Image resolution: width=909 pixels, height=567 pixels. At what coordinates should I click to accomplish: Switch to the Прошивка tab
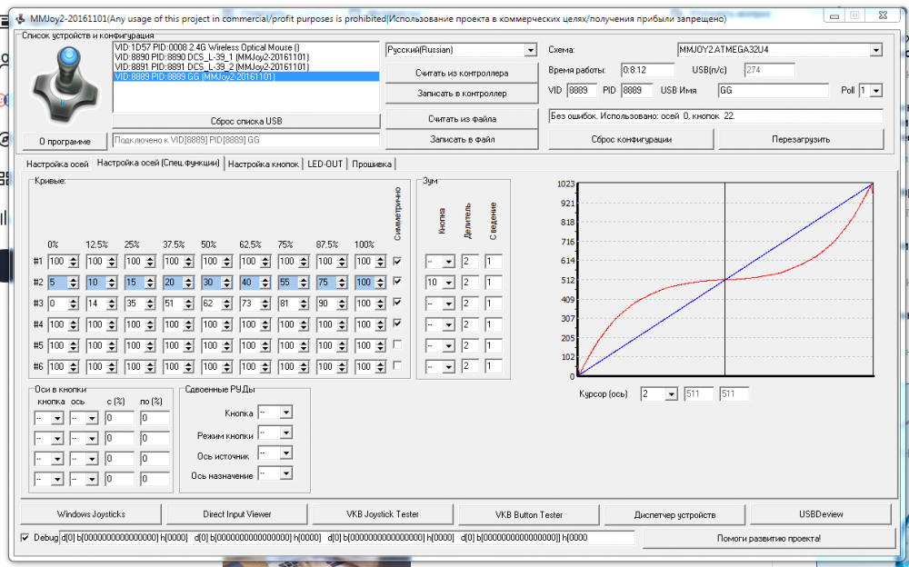(x=371, y=164)
